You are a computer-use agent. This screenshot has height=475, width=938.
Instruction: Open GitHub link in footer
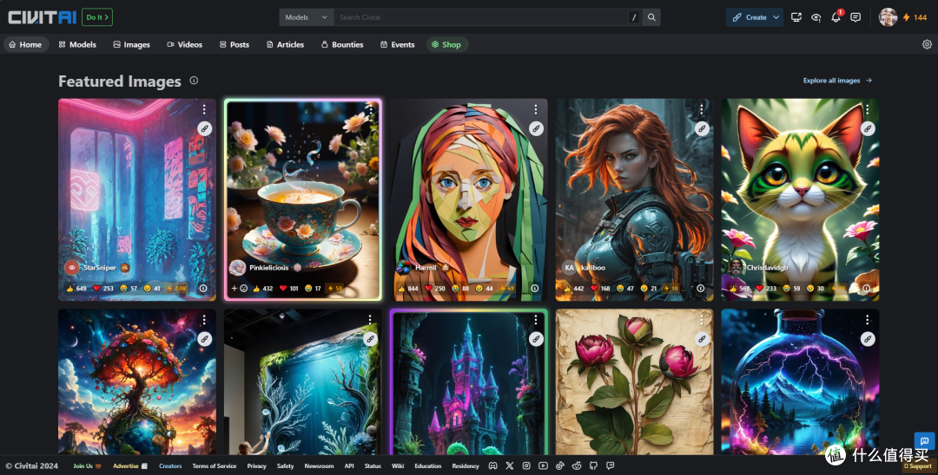(x=593, y=466)
